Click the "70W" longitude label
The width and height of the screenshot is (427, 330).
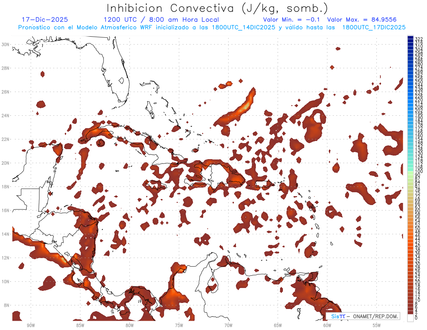228,326
